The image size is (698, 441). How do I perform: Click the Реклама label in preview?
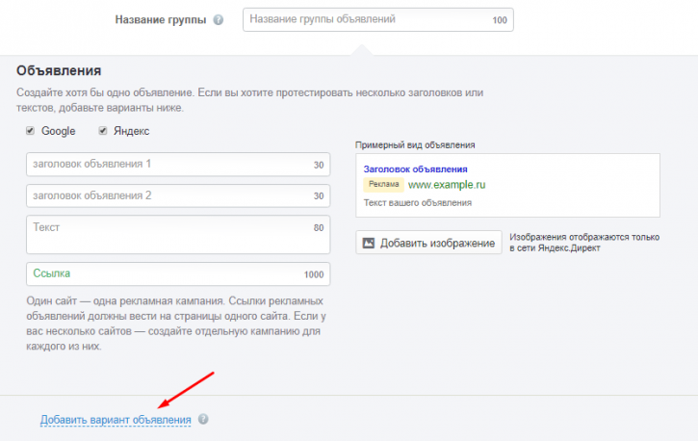384,184
